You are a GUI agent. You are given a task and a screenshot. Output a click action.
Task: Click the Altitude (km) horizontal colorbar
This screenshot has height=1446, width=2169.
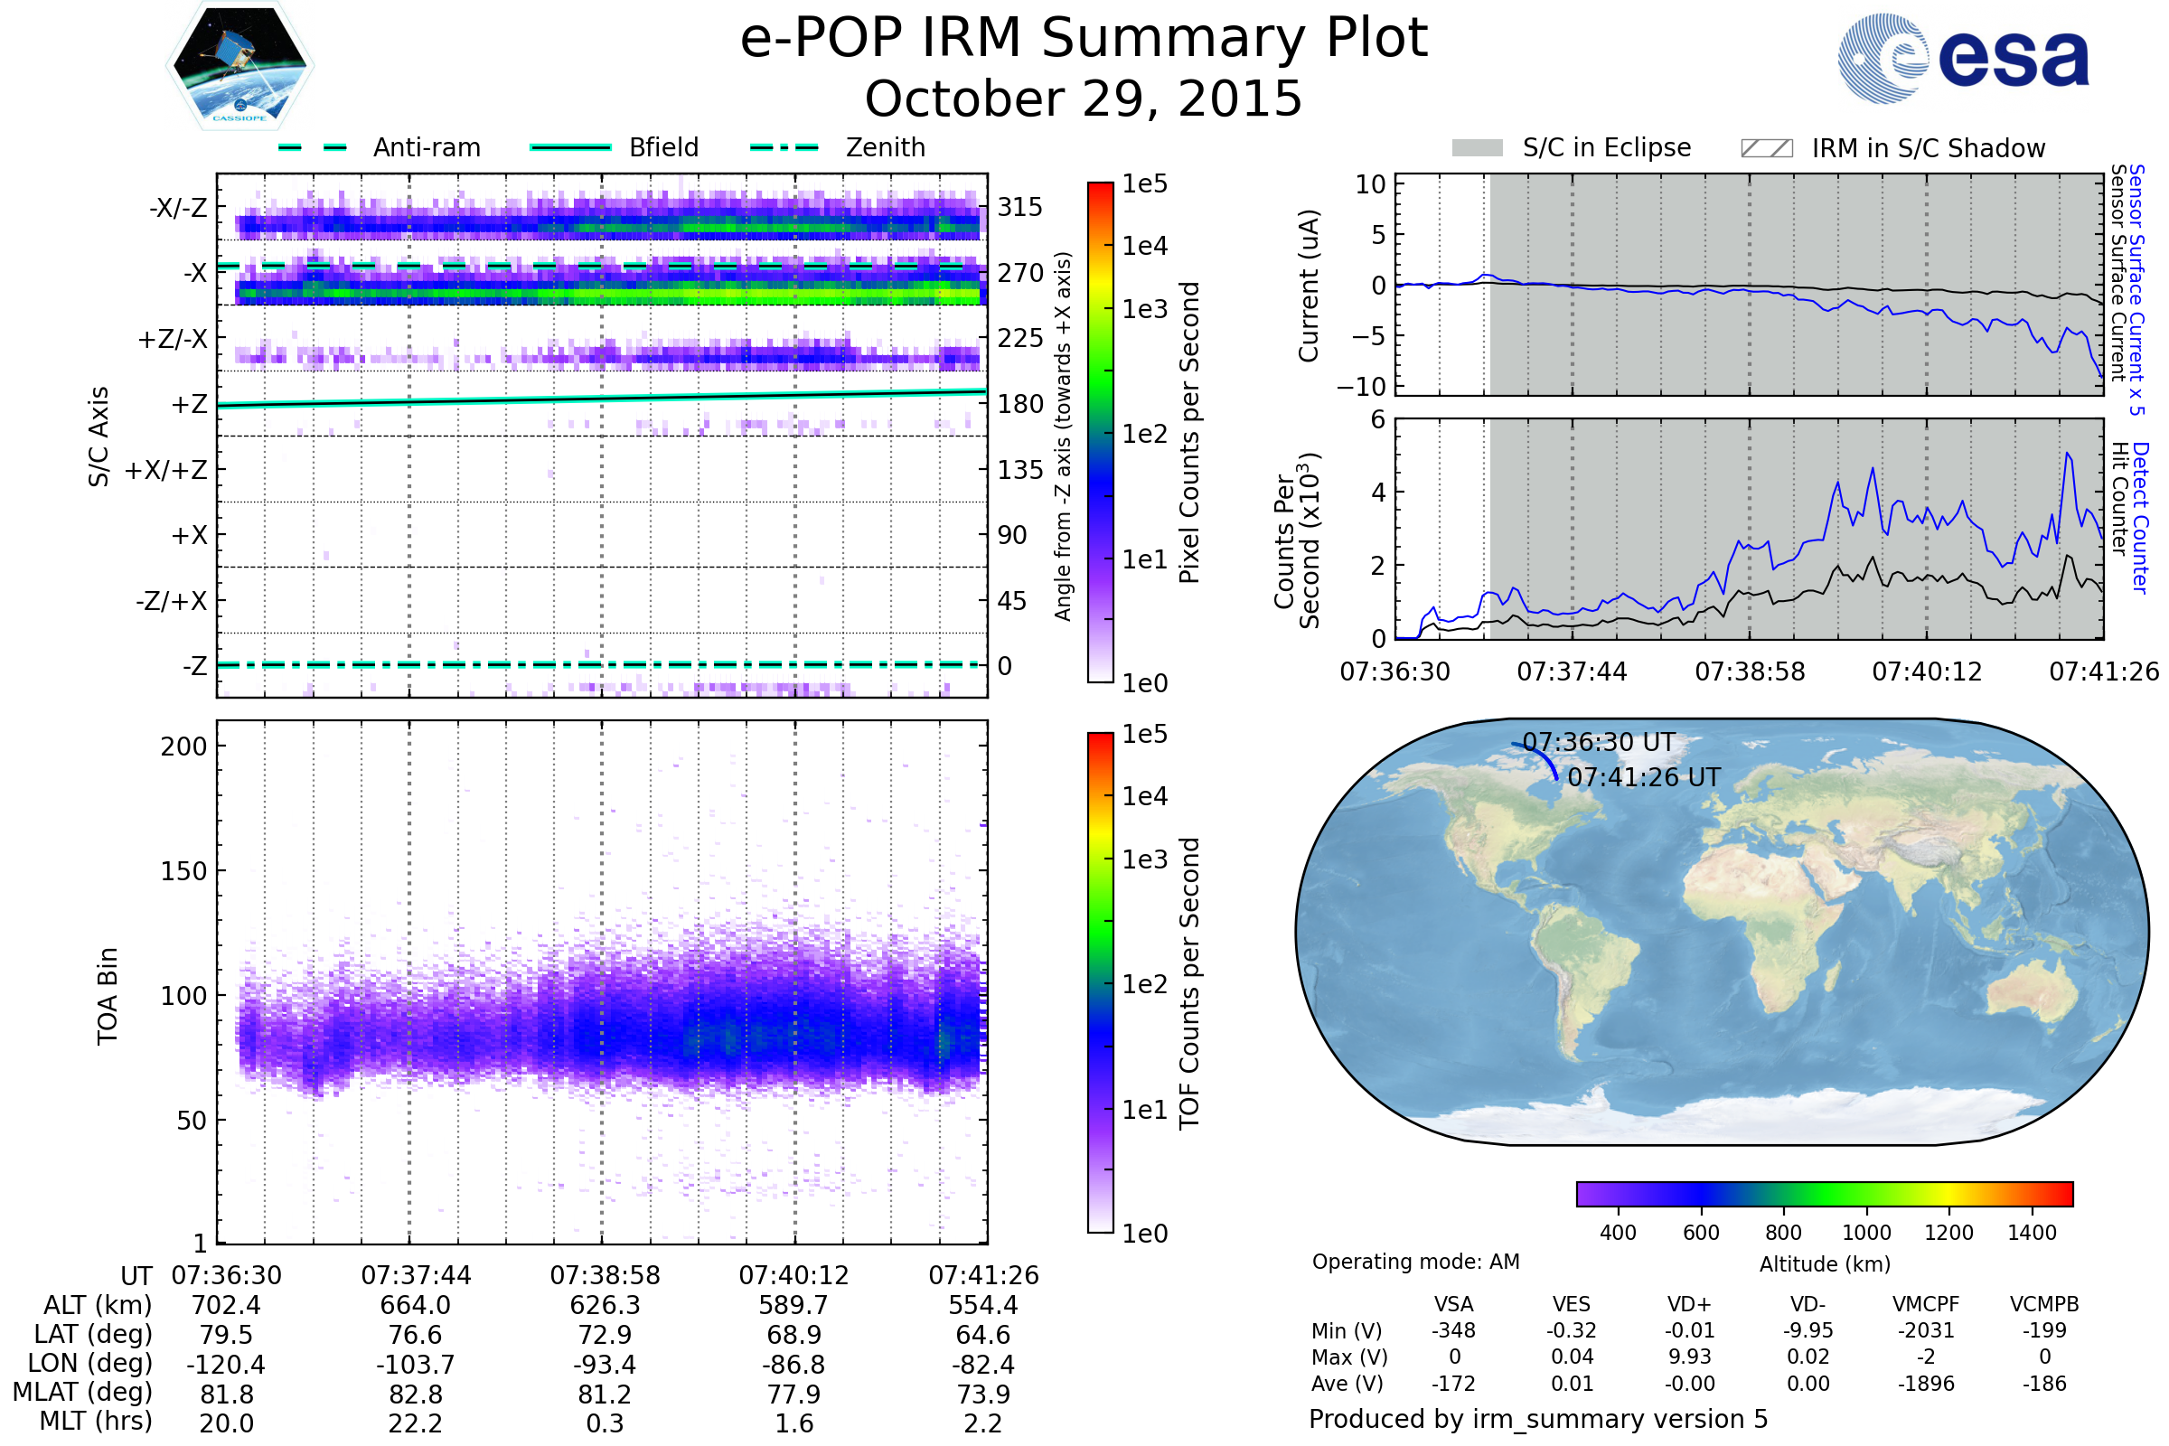click(x=1824, y=1193)
